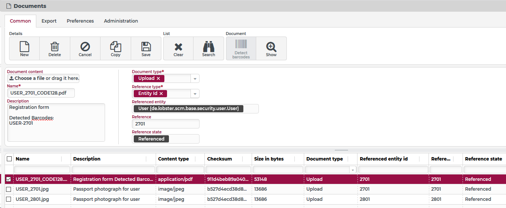The height and width of the screenshot is (208, 506).
Task: Click the Reference state filter field
Action: click(484, 170)
